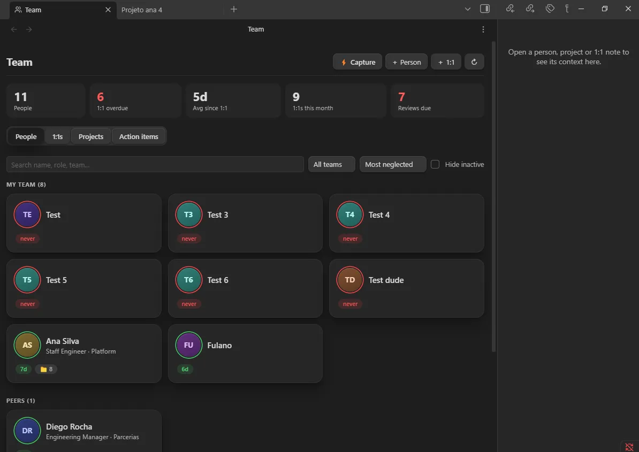Click the Fulano name

(219, 346)
